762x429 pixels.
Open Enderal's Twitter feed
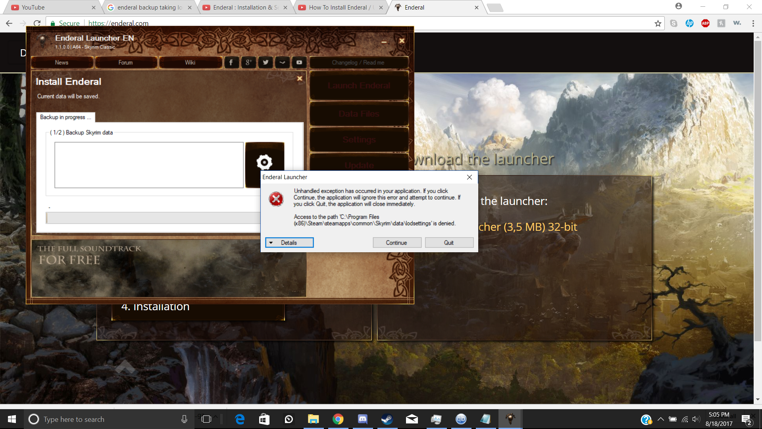tap(266, 62)
